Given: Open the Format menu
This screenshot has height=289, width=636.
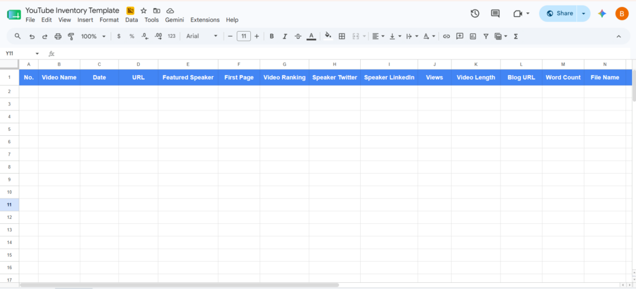Looking at the screenshot, I should pos(109,20).
